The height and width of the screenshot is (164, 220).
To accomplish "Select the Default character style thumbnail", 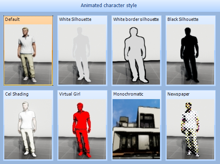I will [28, 55].
